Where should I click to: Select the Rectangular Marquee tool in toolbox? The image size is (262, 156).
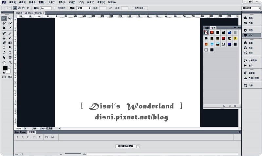click(4, 19)
